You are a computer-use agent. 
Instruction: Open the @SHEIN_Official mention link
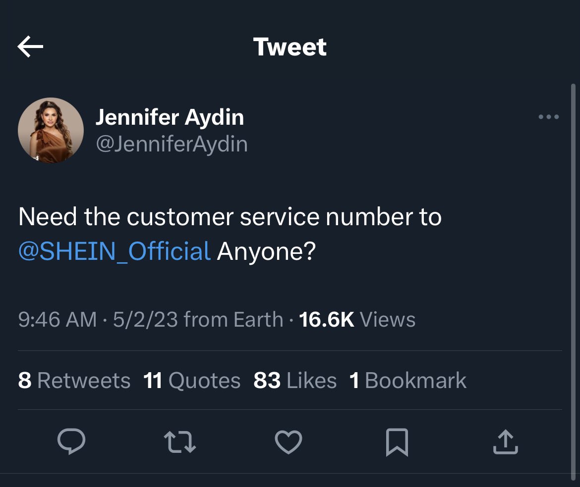click(115, 251)
